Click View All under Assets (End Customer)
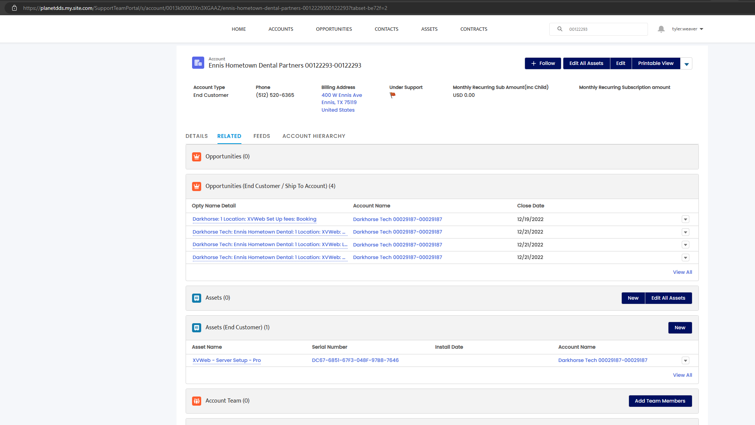This screenshot has width=755, height=425. click(x=682, y=375)
